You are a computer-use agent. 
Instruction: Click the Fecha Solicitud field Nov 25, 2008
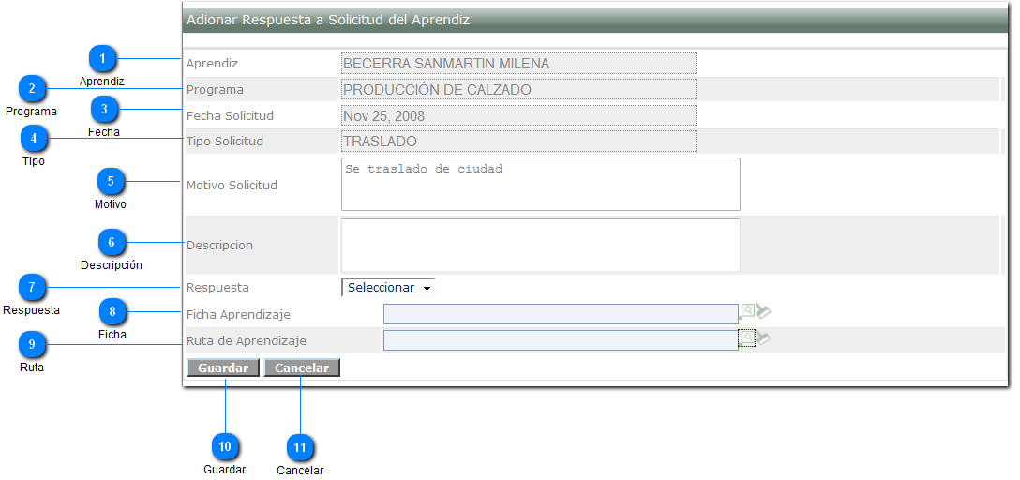coord(518,115)
